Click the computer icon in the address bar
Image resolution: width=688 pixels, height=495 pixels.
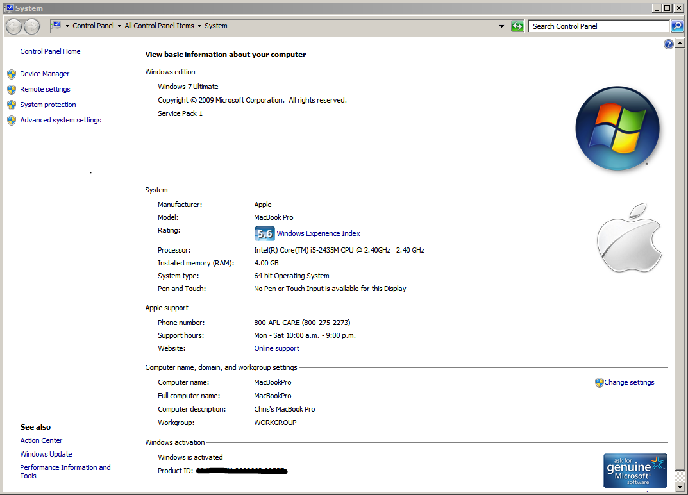(x=56, y=26)
